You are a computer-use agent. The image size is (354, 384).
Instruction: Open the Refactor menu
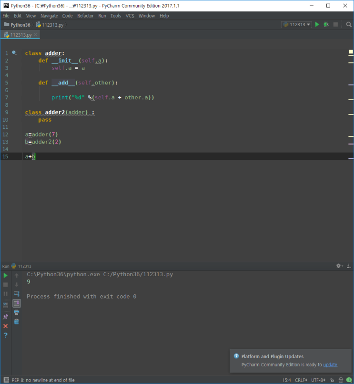85,16
